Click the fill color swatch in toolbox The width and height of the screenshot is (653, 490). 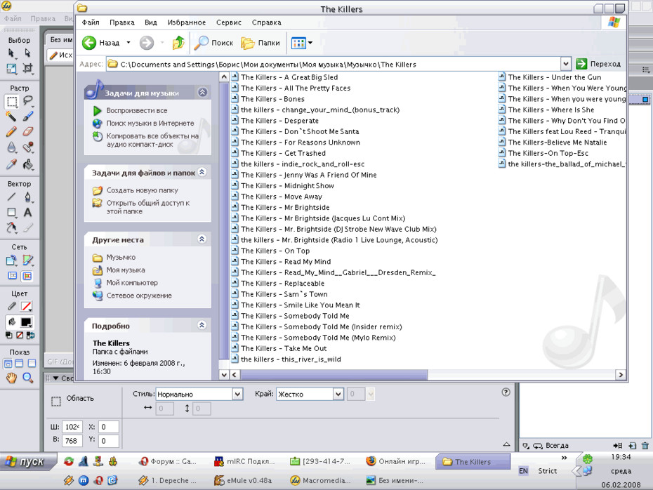coord(26,322)
